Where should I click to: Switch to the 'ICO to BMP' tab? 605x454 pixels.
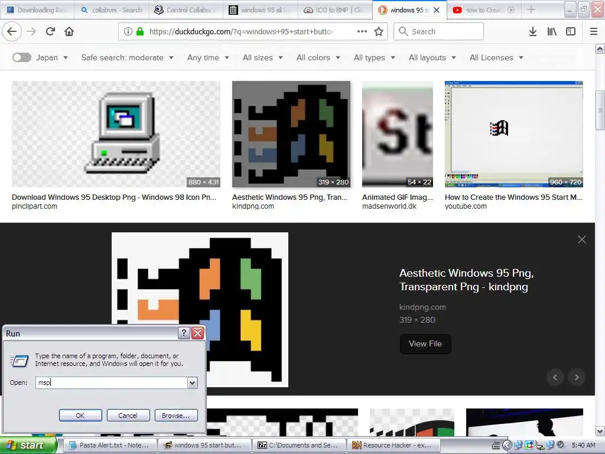coord(335,10)
